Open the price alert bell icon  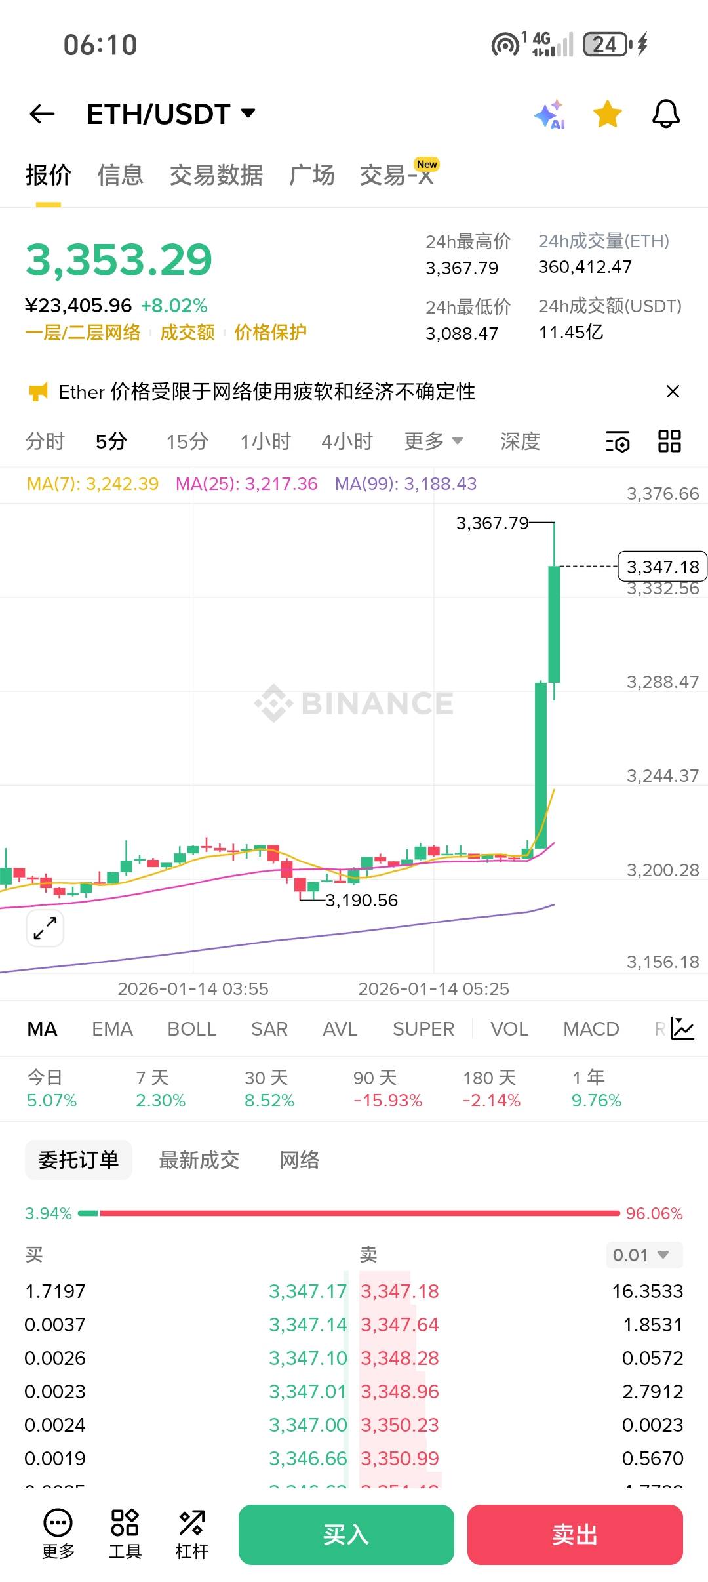(x=665, y=114)
